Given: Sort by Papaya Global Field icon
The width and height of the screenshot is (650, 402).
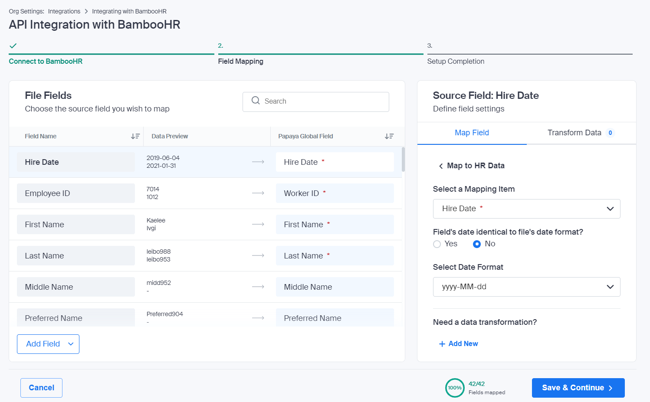Looking at the screenshot, I should coord(389,136).
